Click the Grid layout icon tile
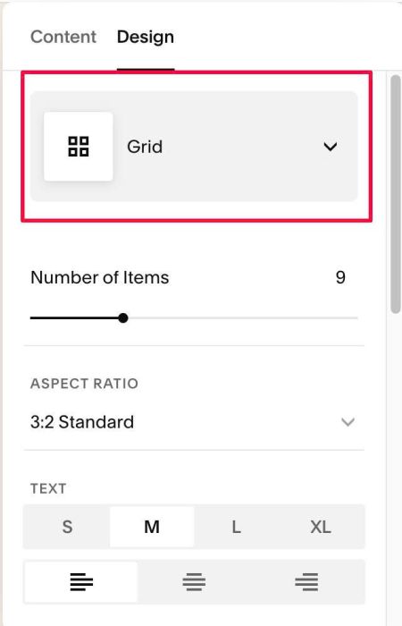This screenshot has width=402, height=626. click(79, 147)
